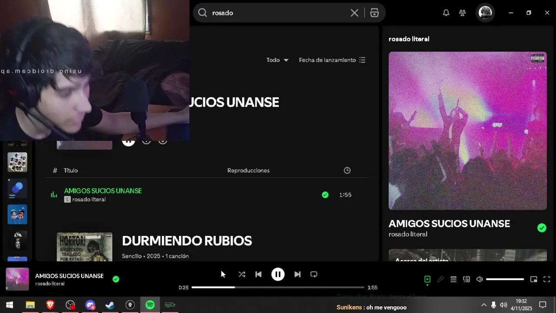556x313 pixels.
Task: Open the two cartoon characters playlist in sidebar
Action: (x=17, y=214)
